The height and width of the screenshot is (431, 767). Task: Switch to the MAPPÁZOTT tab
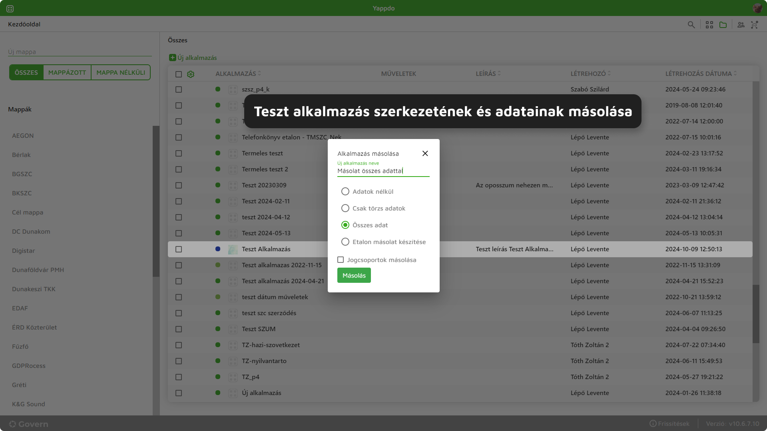pos(67,72)
